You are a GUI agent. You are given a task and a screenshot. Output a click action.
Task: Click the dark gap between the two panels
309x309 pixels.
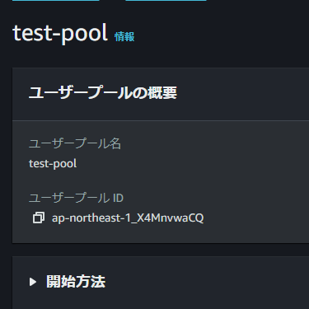click(161, 250)
